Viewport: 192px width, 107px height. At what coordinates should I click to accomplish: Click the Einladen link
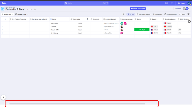click(x=178, y=9)
